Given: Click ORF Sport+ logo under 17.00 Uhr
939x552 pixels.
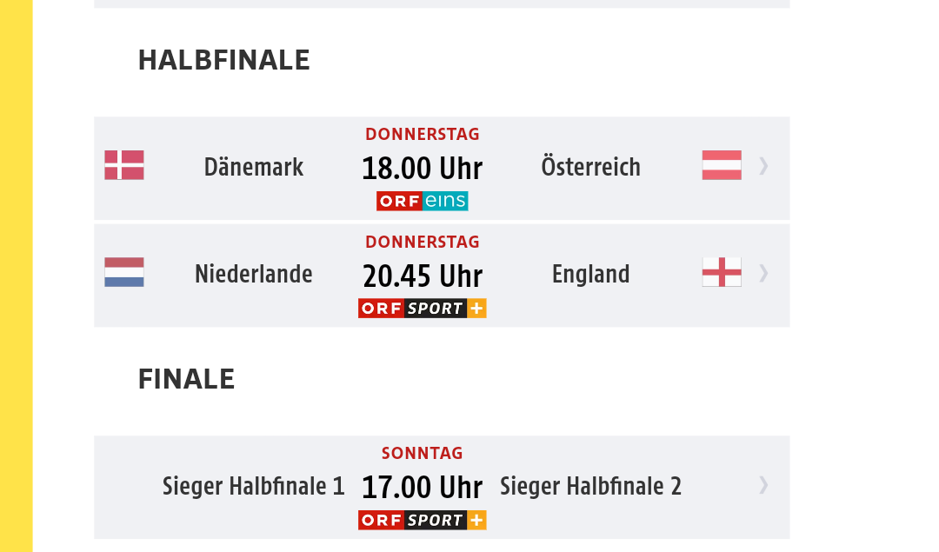Looking at the screenshot, I should (x=423, y=520).
